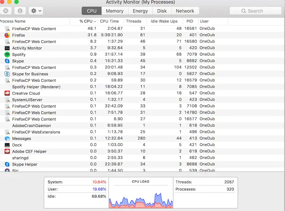Viewport: 285px width, 211px height.
Task: Click the OneDub user in the Dock row
Action: pyautogui.click(x=207, y=145)
